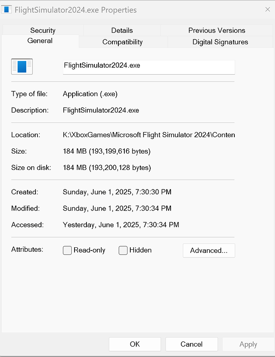Open the Advanced attributes dialog

click(209, 250)
